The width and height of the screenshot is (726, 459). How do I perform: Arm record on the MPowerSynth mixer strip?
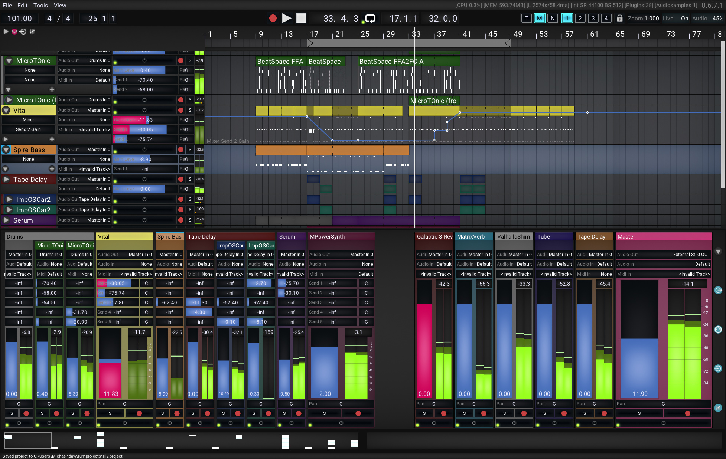pos(358,413)
